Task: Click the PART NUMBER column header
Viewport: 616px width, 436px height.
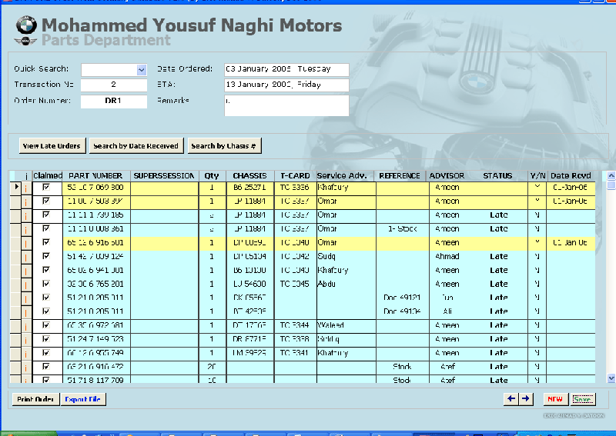Action: coord(95,175)
